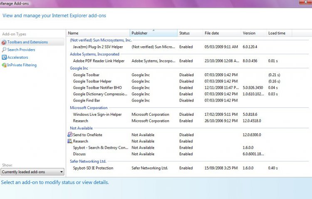Select Toolbars and Extensions add-on type
This screenshot has width=312, height=199.
pos(32,42)
